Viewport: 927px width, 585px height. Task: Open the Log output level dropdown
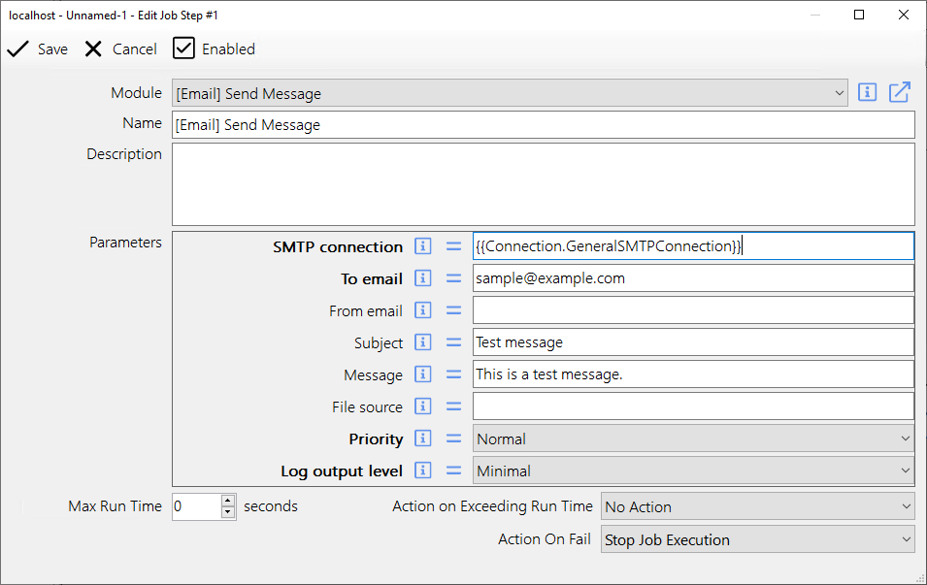693,471
